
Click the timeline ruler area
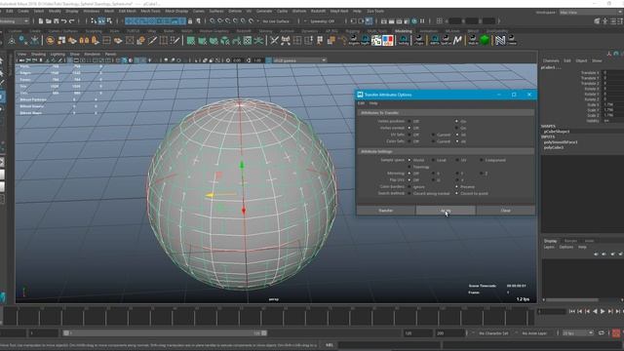[267, 317]
